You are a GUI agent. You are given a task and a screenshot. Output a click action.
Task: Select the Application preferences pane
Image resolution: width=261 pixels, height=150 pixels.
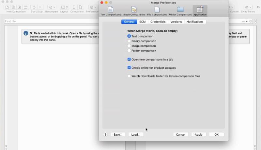200,11
